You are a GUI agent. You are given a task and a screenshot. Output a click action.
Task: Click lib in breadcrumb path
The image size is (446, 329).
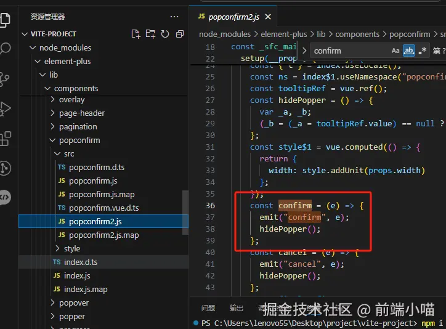[x=321, y=34]
